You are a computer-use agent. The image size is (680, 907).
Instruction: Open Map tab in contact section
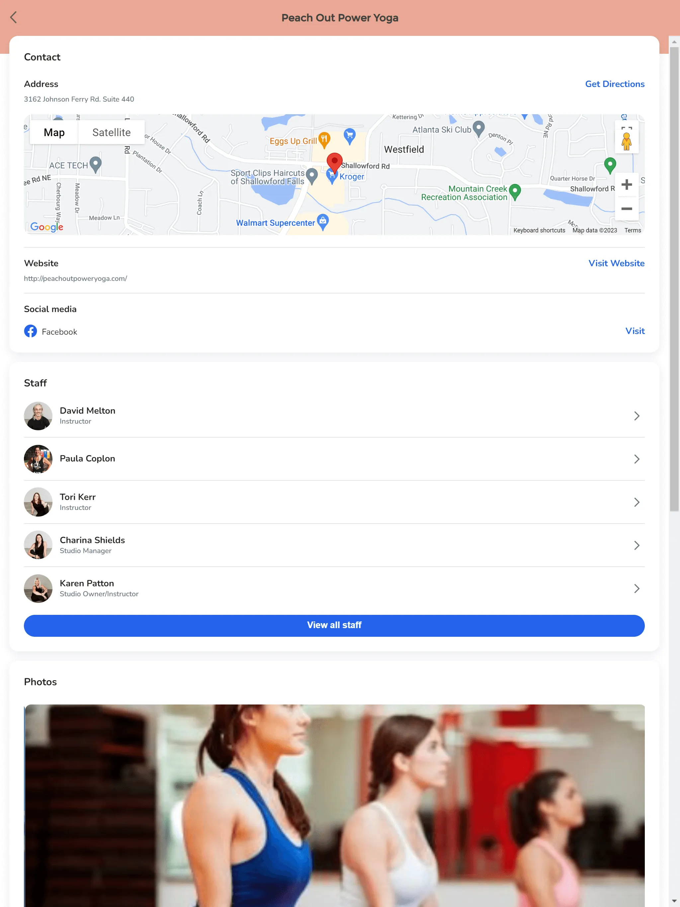click(54, 132)
